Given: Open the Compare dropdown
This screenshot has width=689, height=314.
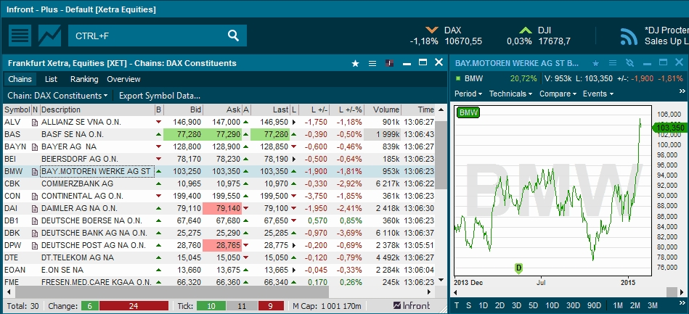Looking at the screenshot, I should click(x=558, y=94).
